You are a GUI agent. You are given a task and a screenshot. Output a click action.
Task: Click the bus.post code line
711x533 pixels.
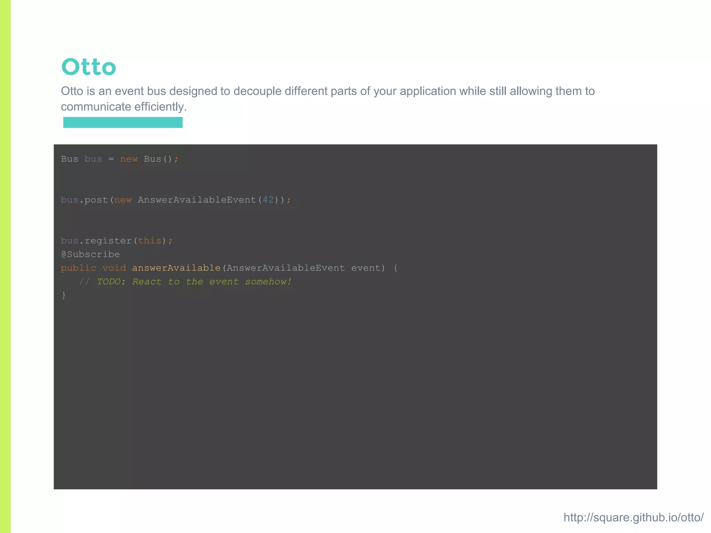(175, 200)
